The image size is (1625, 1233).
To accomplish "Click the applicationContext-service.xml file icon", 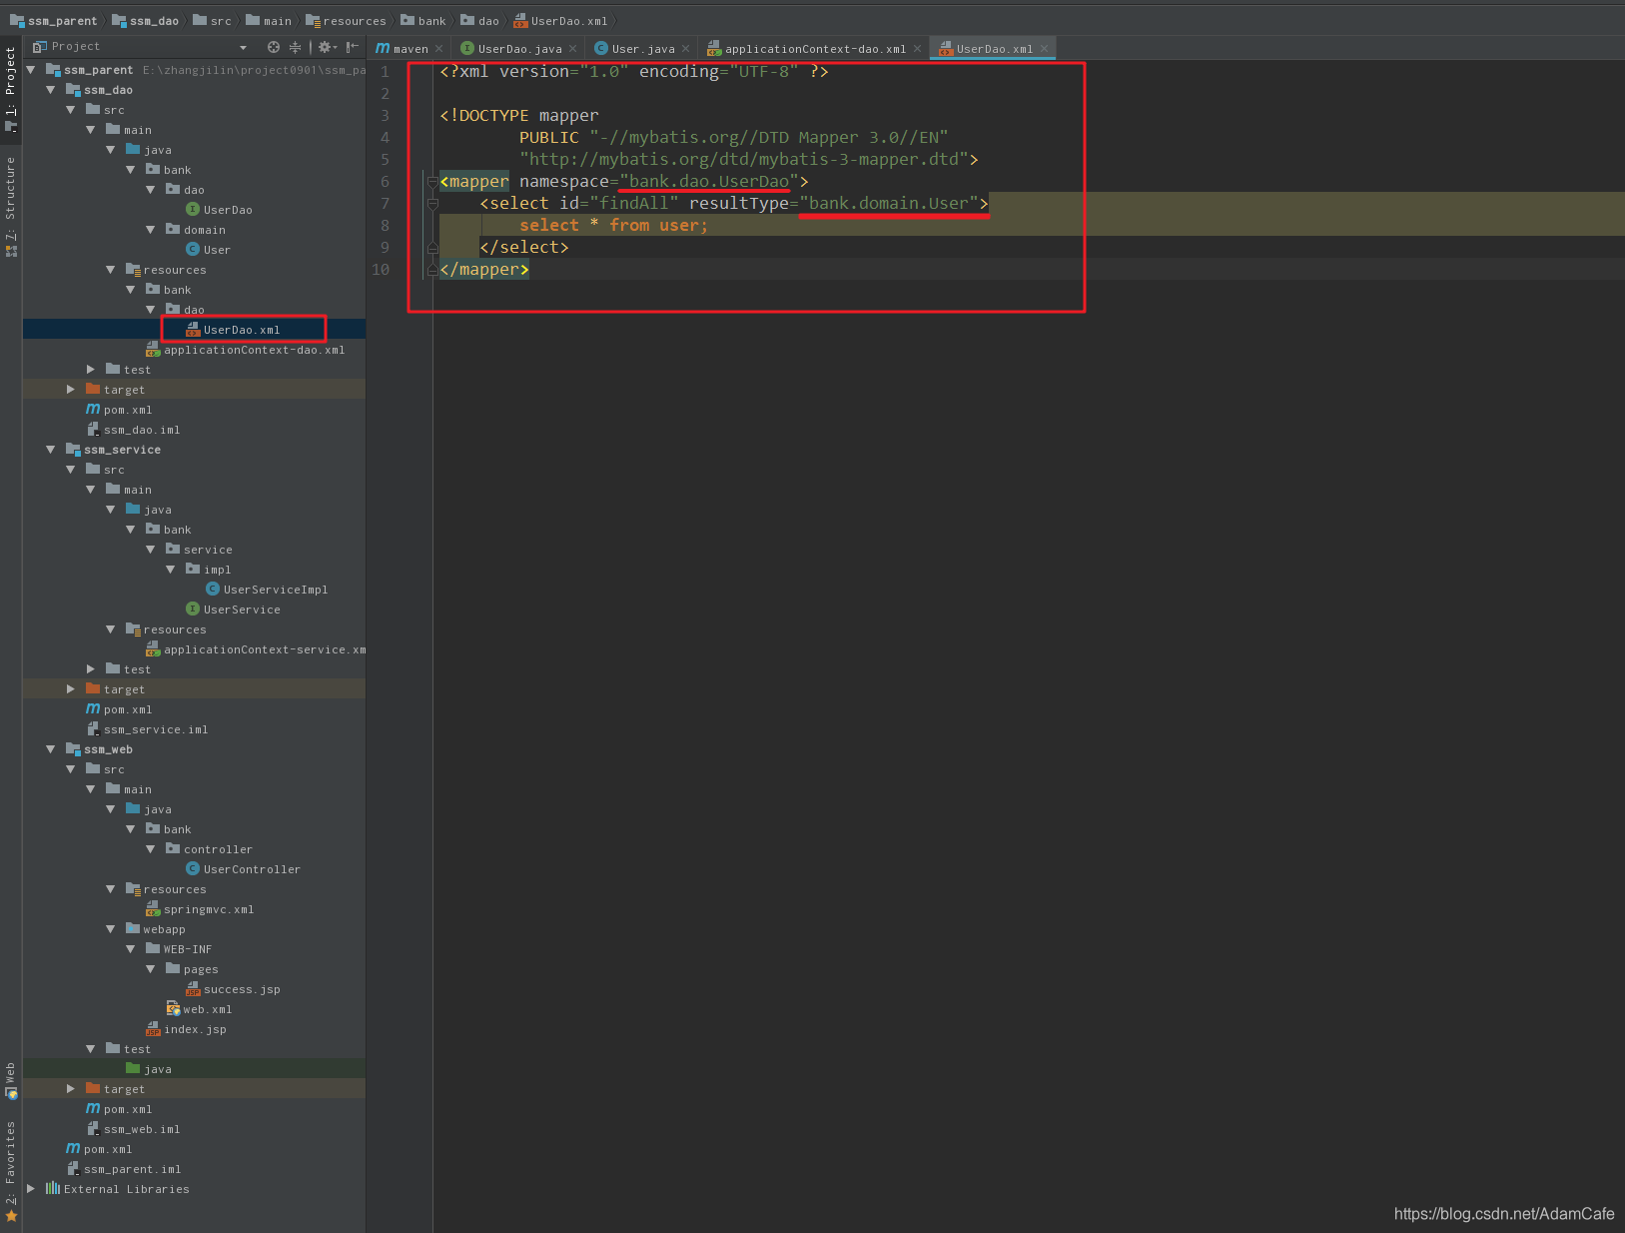I will (153, 649).
